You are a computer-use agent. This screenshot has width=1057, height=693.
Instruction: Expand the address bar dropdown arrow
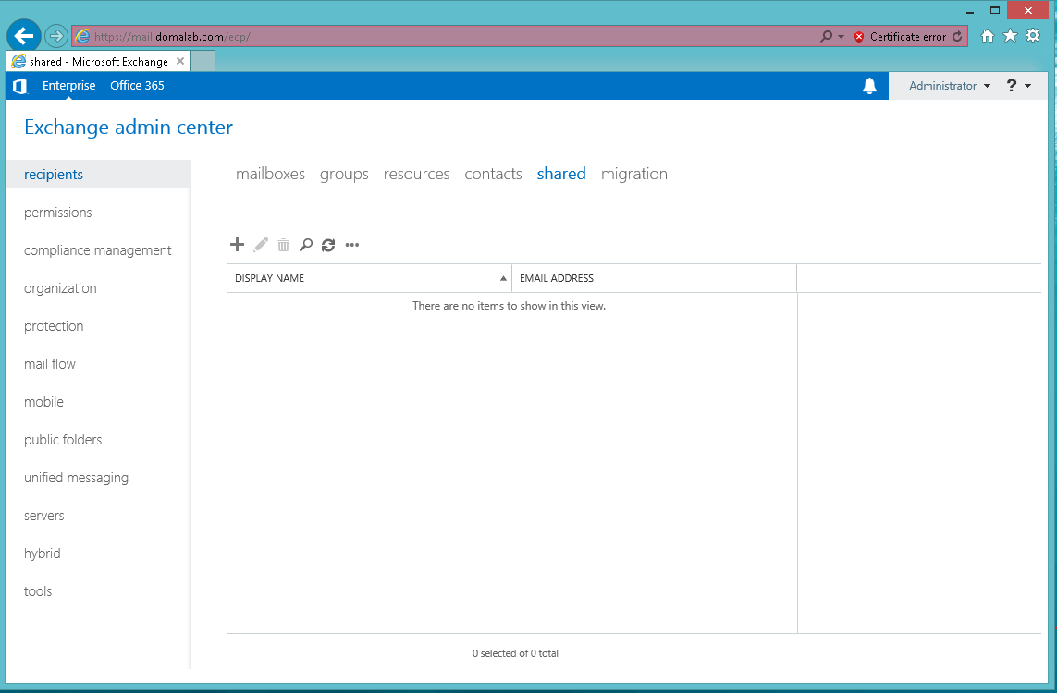point(841,36)
